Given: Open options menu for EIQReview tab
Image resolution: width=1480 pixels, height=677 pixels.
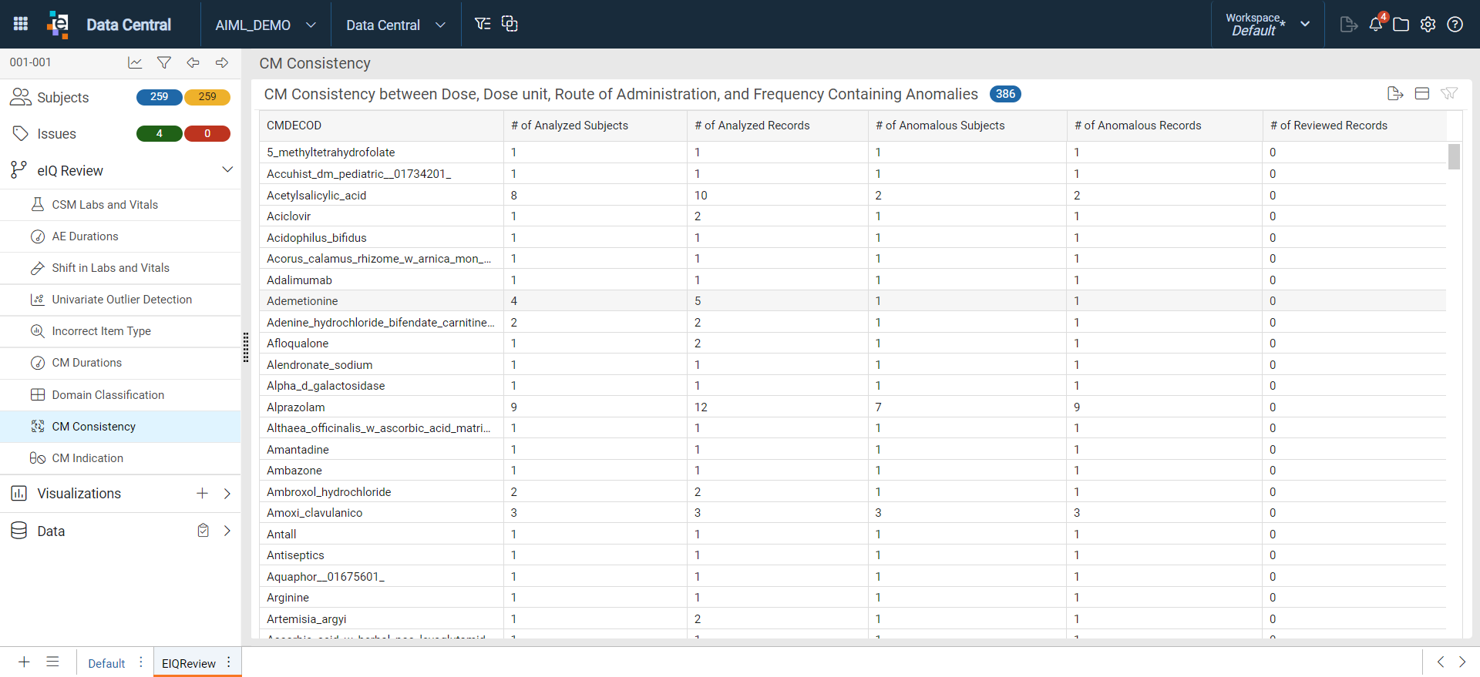Looking at the screenshot, I should coord(229,662).
